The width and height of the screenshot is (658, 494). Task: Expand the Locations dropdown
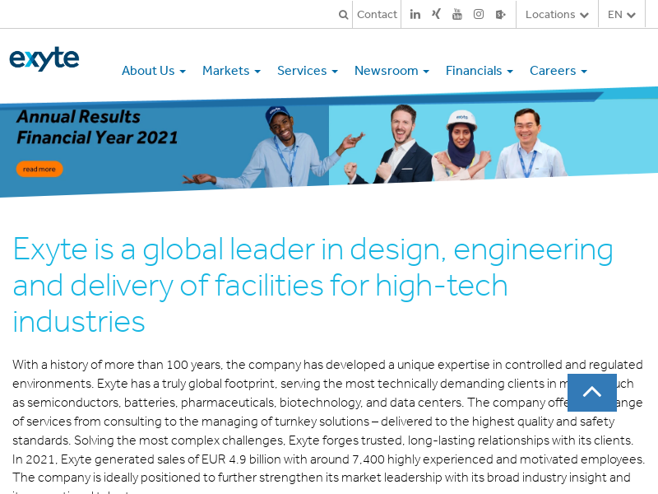click(x=557, y=15)
